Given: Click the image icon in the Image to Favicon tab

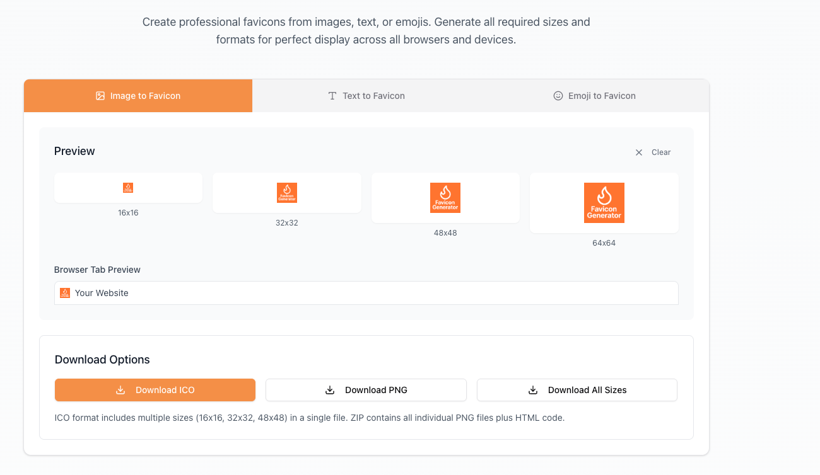Looking at the screenshot, I should pos(100,96).
